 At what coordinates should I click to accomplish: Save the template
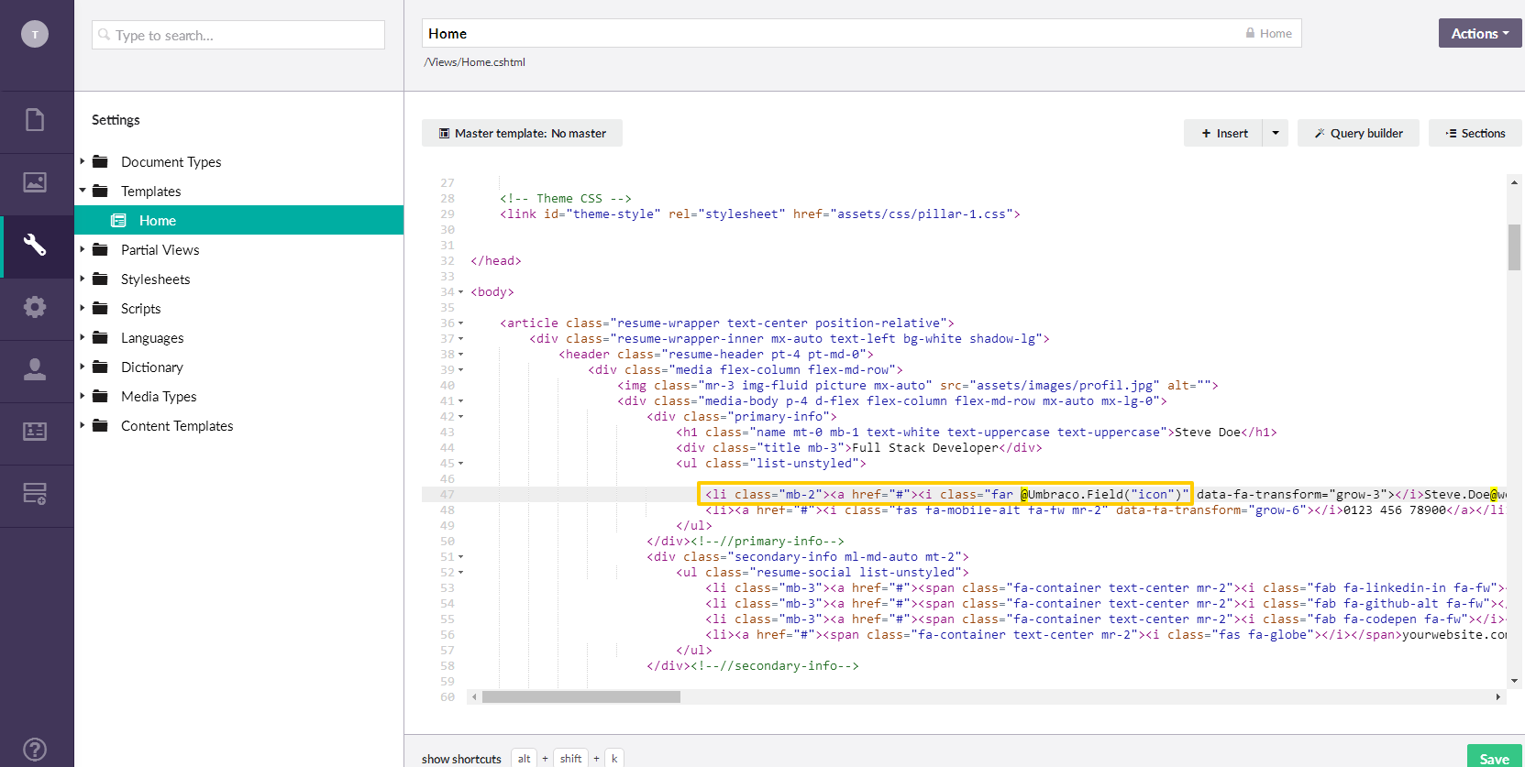[x=1494, y=758]
